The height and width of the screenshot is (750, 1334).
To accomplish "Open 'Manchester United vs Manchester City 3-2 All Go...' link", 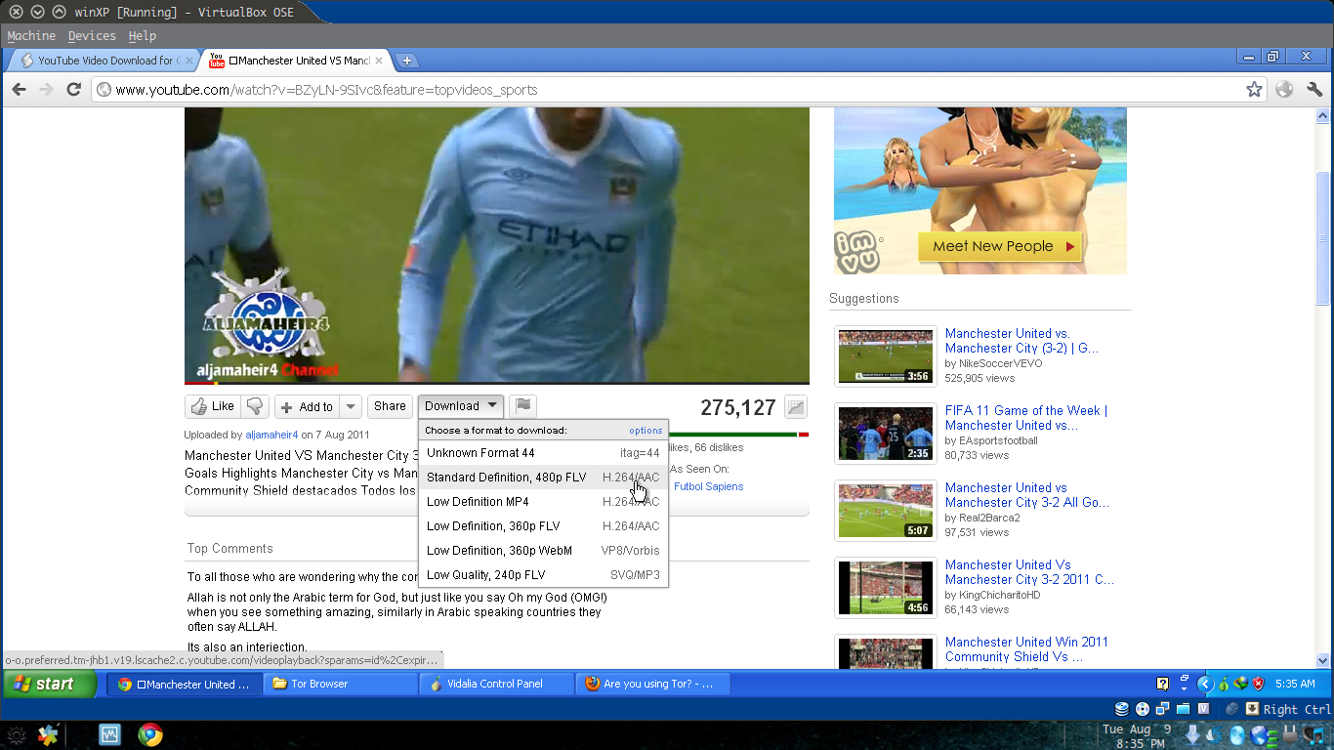I will click(1027, 495).
